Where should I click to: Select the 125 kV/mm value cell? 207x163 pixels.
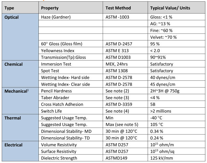(x=176, y=158)
